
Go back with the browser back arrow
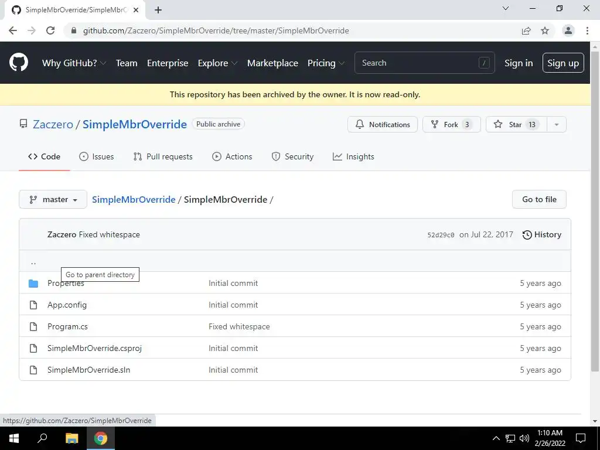pos(13,30)
